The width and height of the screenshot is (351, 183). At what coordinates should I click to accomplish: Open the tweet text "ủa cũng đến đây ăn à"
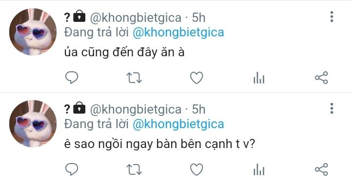tap(124, 52)
